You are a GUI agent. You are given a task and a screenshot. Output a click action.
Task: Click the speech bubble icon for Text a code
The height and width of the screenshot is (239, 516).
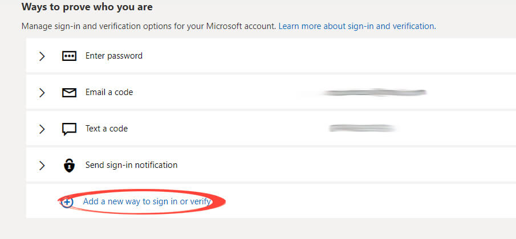(69, 129)
